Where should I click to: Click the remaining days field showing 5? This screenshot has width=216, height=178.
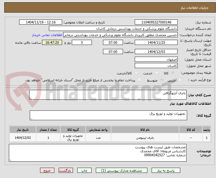coord(82,42)
